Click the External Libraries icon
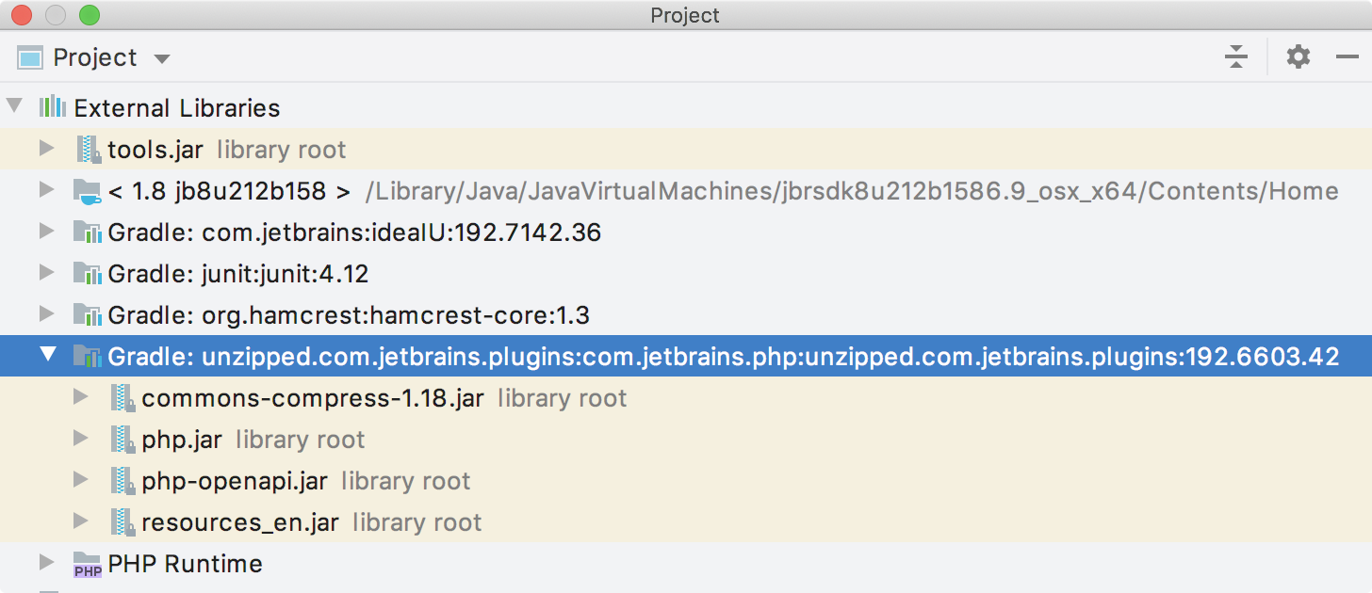This screenshot has width=1372, height=593. [52, 107]
